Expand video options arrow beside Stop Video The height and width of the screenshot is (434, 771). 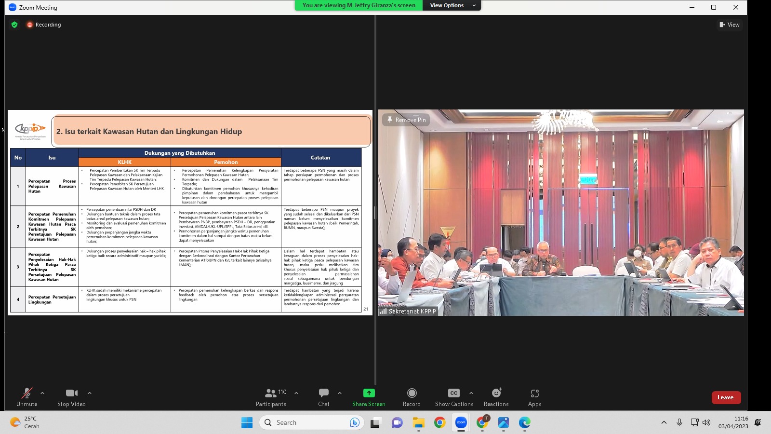pyautogui.click(x=89, y=393)
